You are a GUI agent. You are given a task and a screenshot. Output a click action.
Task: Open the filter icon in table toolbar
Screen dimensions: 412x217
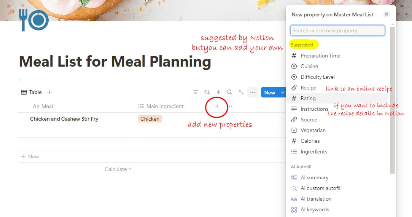tap(195, 92)
